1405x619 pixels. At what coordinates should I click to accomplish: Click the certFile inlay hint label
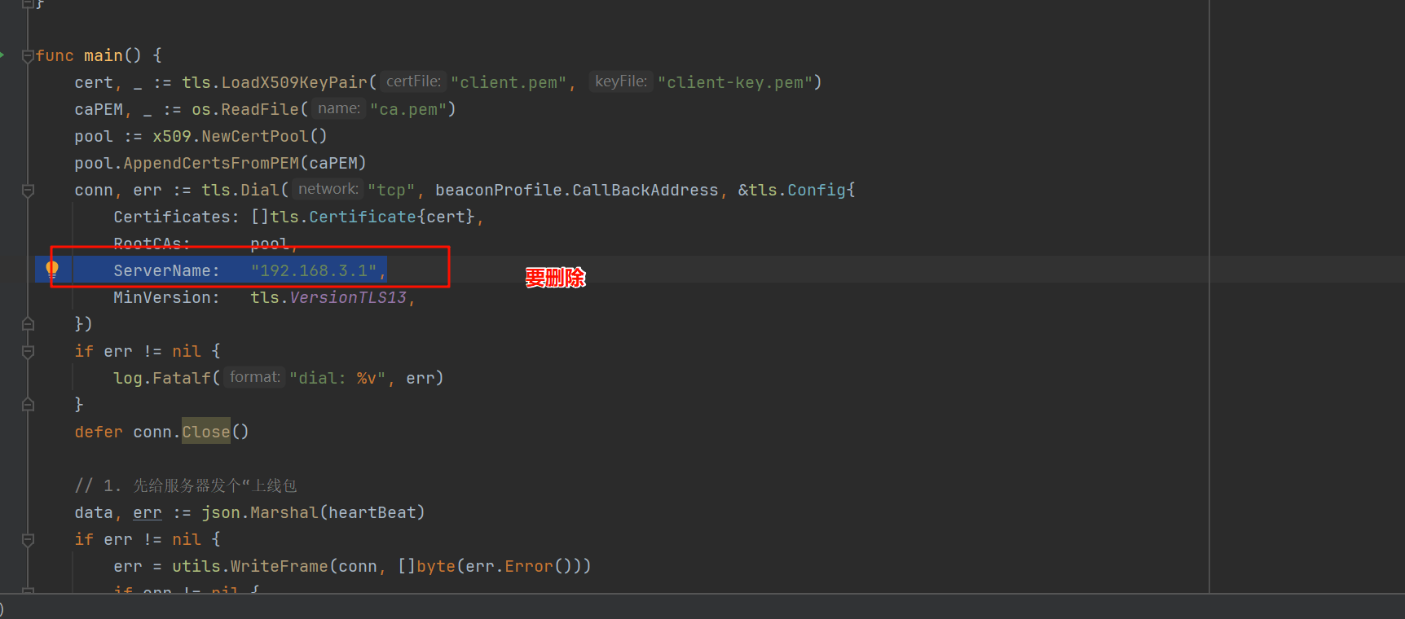413,81
